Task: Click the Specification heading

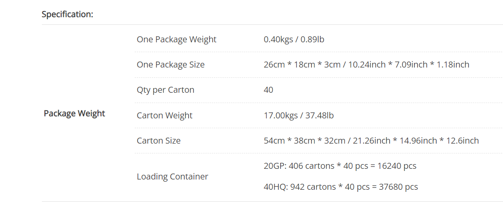Action: (68, 15)
